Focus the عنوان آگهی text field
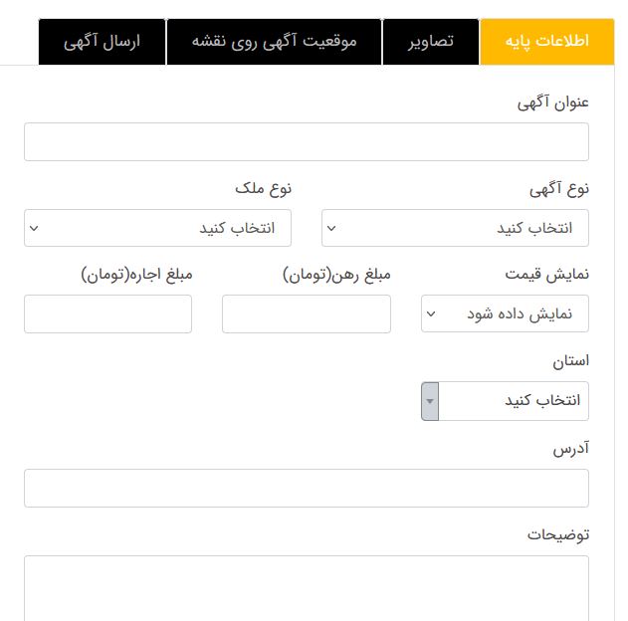This screenshot has width=628, height=621. click(307, 141)
